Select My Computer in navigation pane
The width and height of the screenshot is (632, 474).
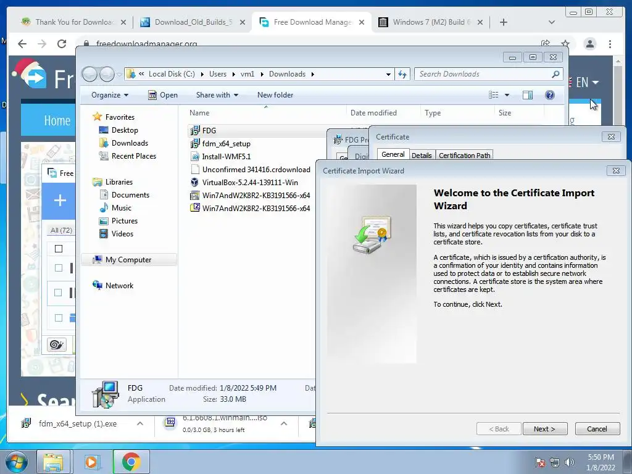pos(128,260)
